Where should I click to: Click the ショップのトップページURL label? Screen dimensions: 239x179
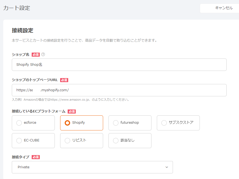35,80
